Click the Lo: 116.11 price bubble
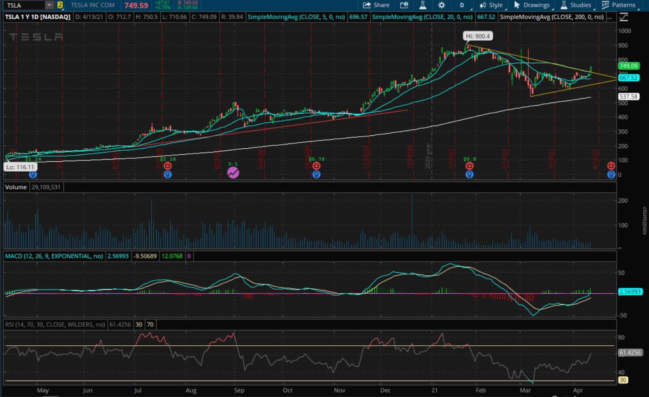This screenshot has height=397, width=649. [x=20, y=167]
